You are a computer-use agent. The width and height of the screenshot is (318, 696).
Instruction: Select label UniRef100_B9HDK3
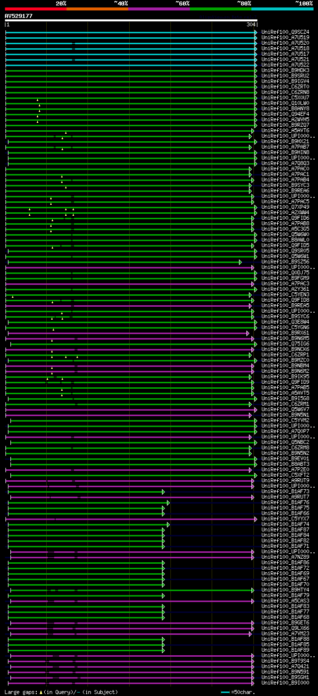285,70
